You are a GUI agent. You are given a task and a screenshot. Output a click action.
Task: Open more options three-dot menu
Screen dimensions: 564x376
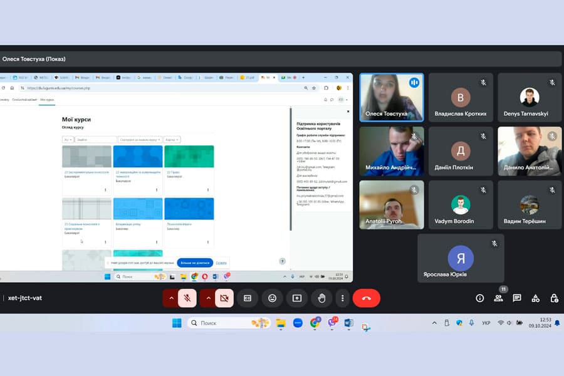pos(342,298)
